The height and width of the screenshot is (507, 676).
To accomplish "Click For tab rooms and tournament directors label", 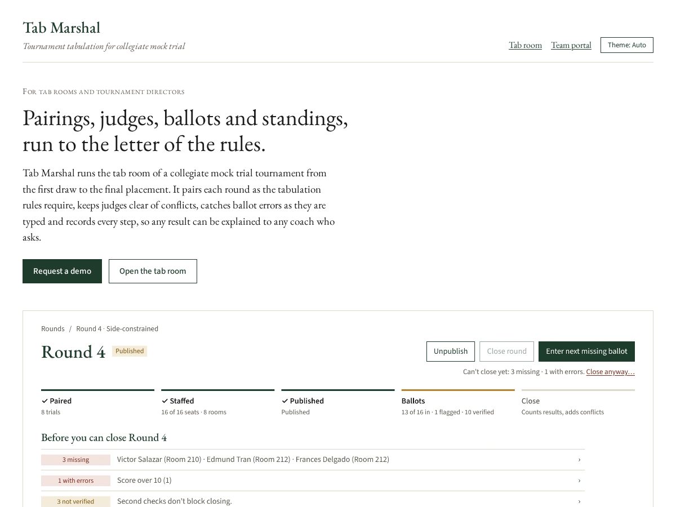I will (104, 92).
